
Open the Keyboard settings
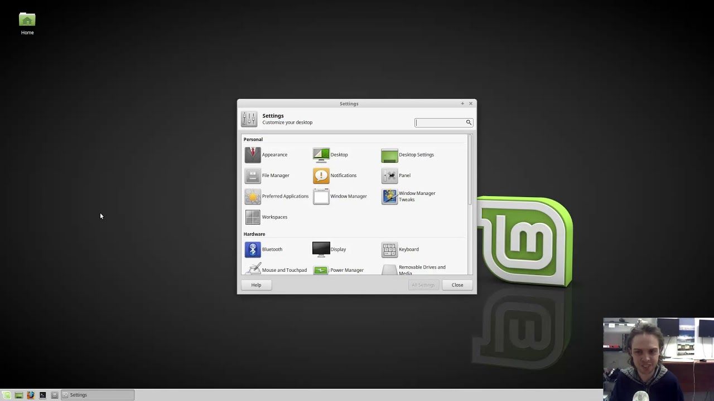coord(400,250)
